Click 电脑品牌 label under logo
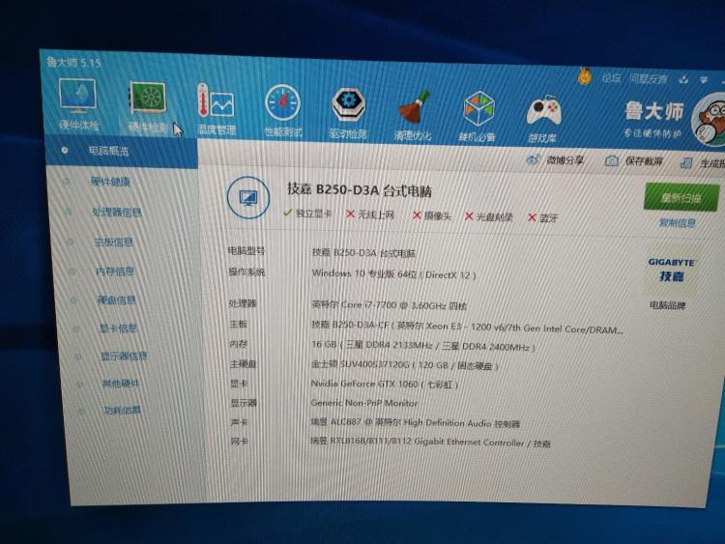725x544 pixels. [x=668, y=305]
